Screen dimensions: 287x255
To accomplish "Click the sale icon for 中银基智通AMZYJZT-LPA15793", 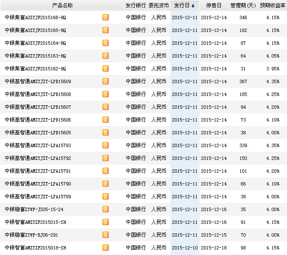I will click(105, 145).
